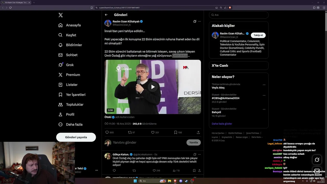Click the Brave Shields icon
This screenshot has height=184, width=327.
pos(230,8)
